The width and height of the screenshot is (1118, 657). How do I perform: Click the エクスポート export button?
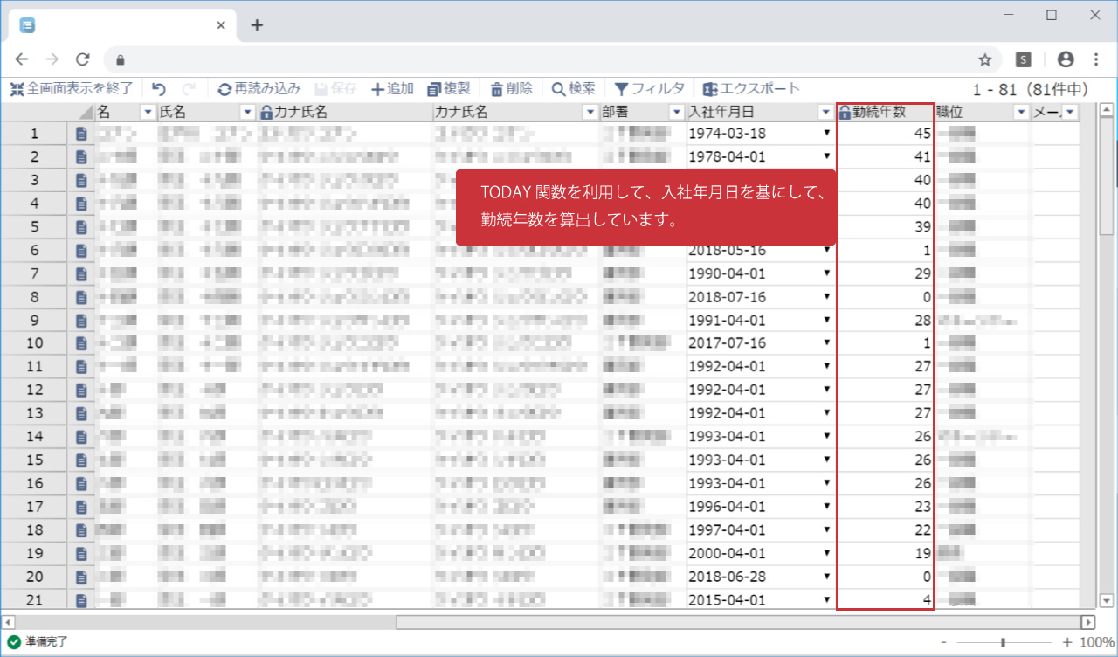751,88
